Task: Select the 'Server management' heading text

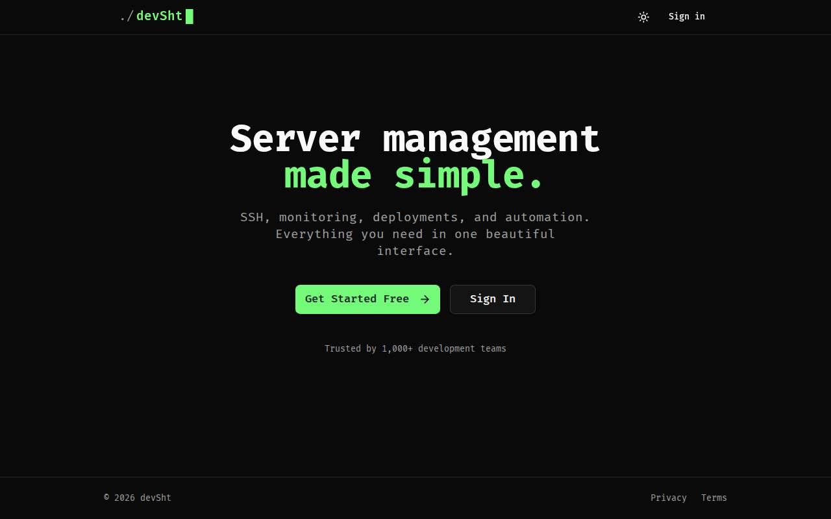Action: [x=415, y=139]
